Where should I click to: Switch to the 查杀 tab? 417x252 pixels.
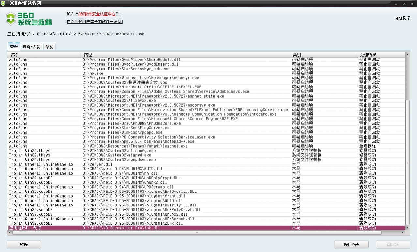point(14,46)
